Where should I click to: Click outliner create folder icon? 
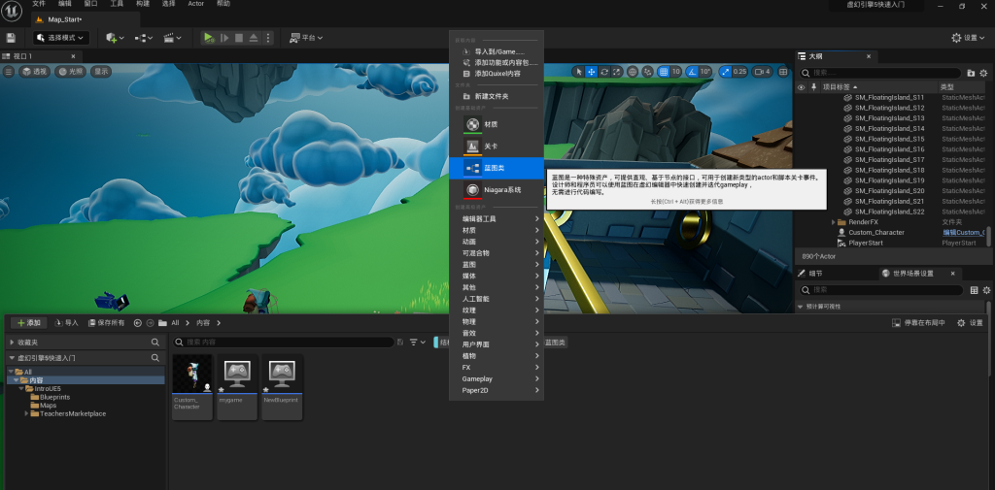click(971, 74)
